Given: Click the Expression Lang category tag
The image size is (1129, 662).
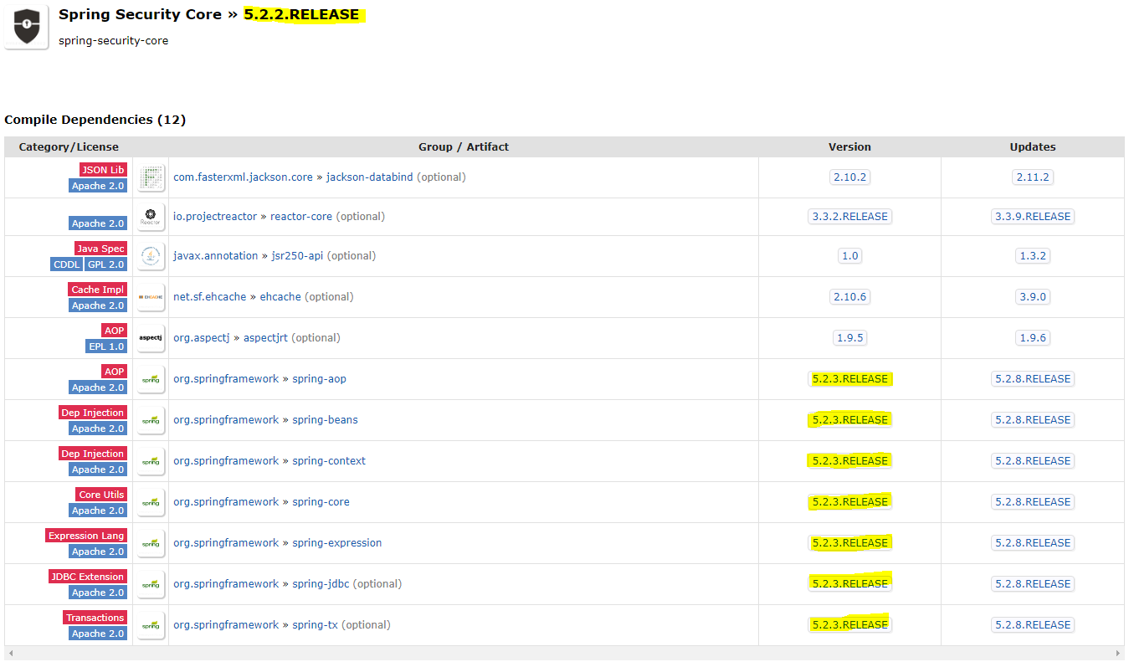Looking at the screenshot, I should 86,536.
